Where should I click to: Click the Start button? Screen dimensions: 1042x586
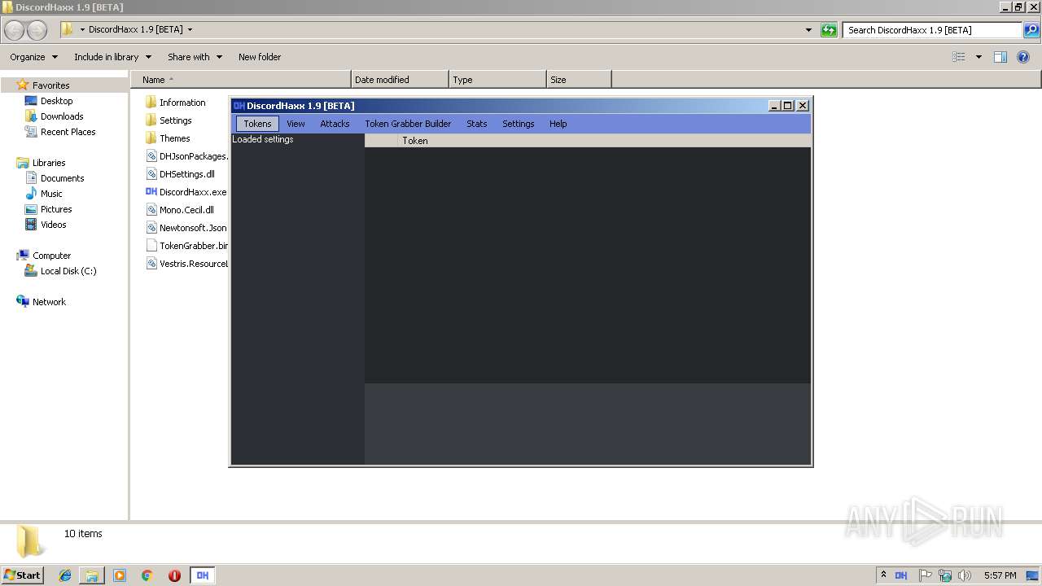pyautogui.click(x=23, y=575)
